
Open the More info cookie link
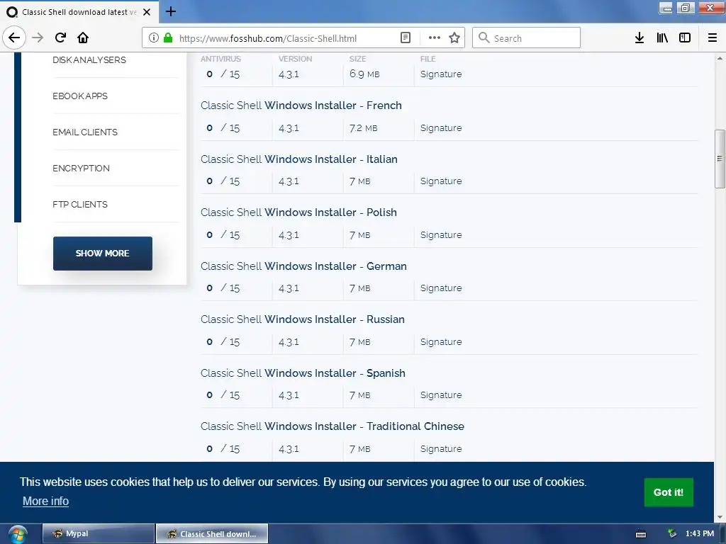click(45, 501)
